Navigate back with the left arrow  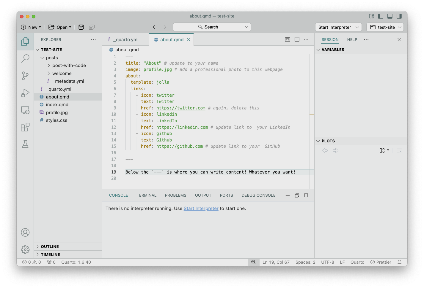tap(154, 27)
